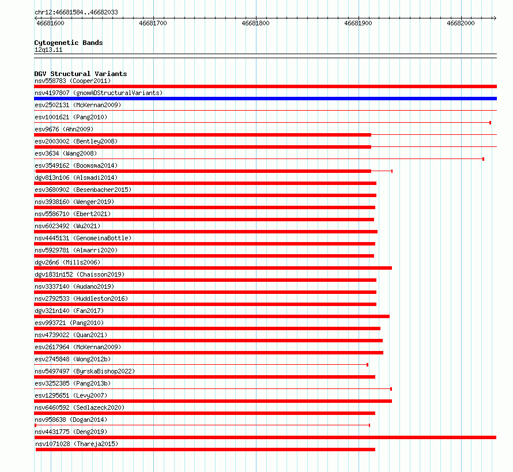Select esv2745848 (Wong2012b) label
Viewport: 513px width, 472px height.
pyautogui.click(x=73, y=359)
